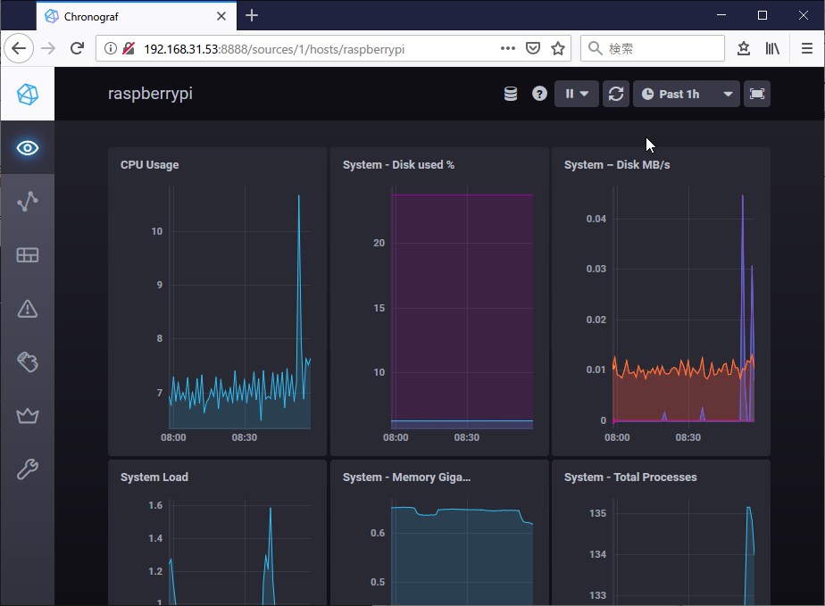
Task: Click the raspberrypi host title
Action: click(x=151, y=94)
